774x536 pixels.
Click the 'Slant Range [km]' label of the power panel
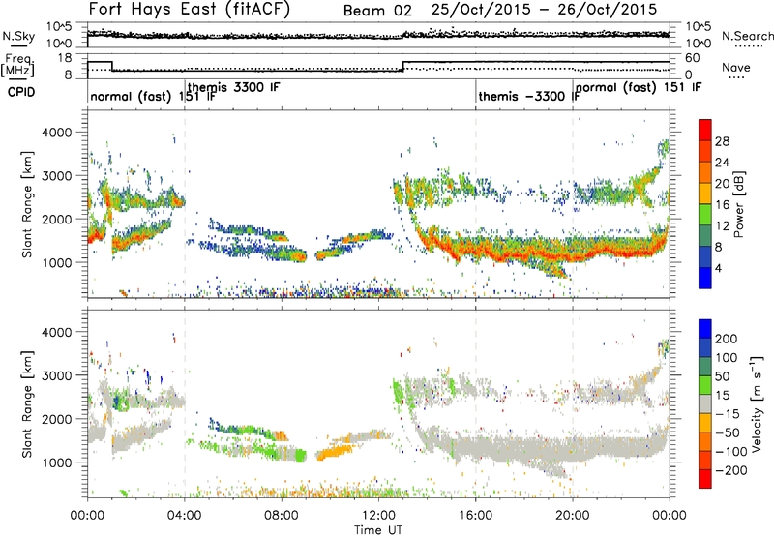coord(27,204)
